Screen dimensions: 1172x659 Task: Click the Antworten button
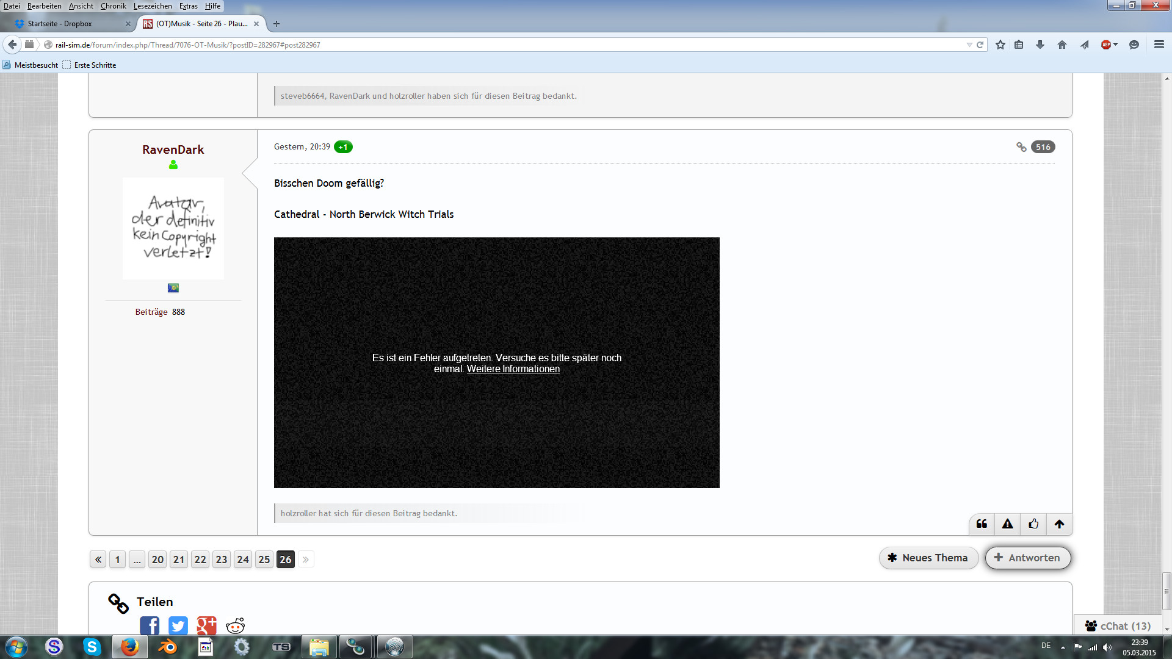1027,558
